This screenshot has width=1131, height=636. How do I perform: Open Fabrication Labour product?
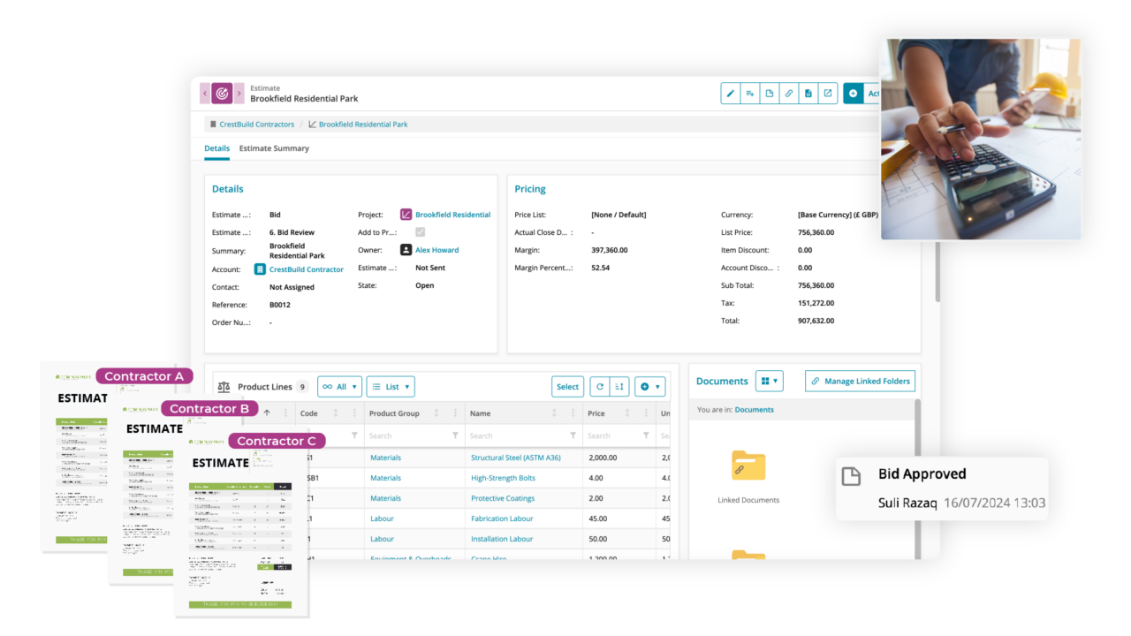tap(503, 519)
